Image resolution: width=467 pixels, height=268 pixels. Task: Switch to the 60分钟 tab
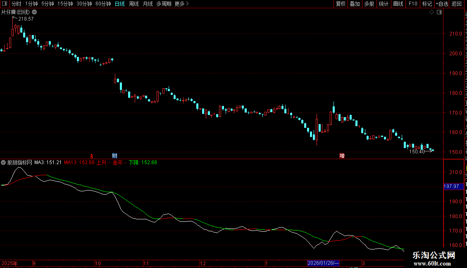click(103, 4)
